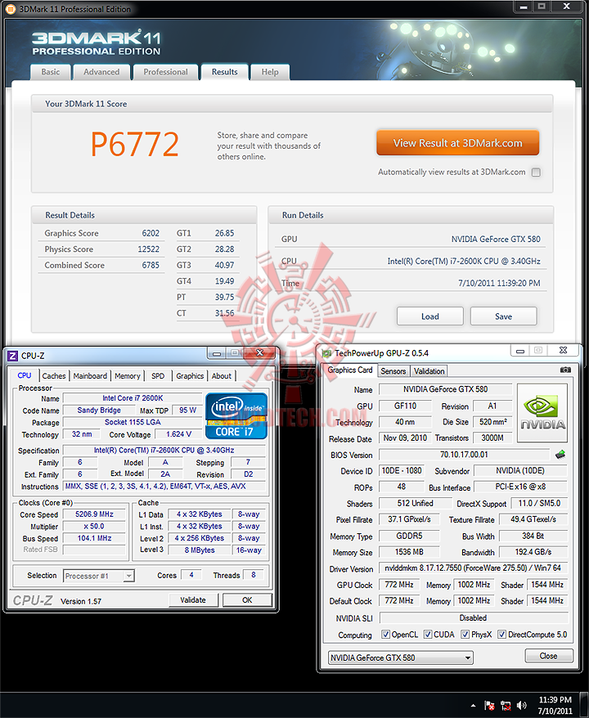Maximize the 3DMark 11 window
Image resolution: width=589 pixels, height=718 pixels.
tap(542, 7)
